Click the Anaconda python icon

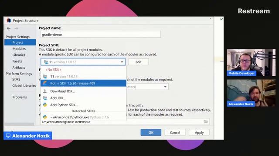click(45, 117)
